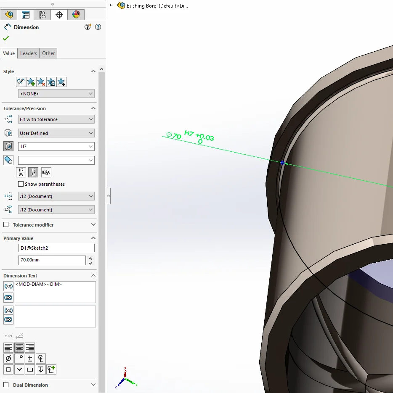Open the DimXpertManager crosshair tab
This screenshot has width=393, height=393.
[59, 15]
